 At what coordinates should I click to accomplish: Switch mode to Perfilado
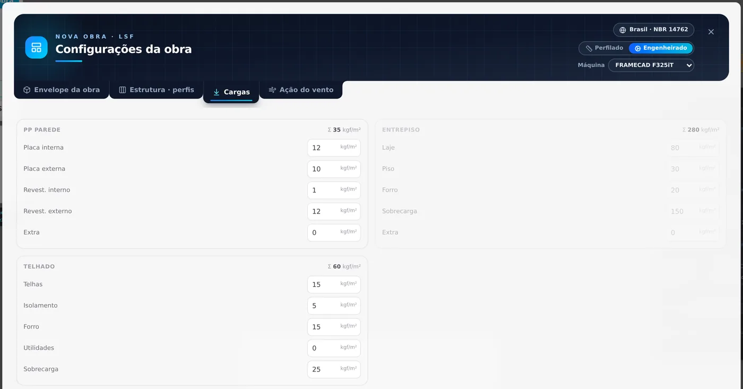604,48
